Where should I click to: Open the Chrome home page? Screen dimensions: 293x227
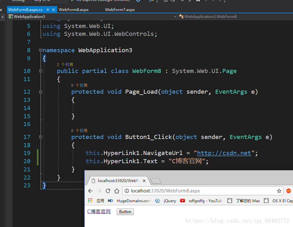click(x=117, y=191)
